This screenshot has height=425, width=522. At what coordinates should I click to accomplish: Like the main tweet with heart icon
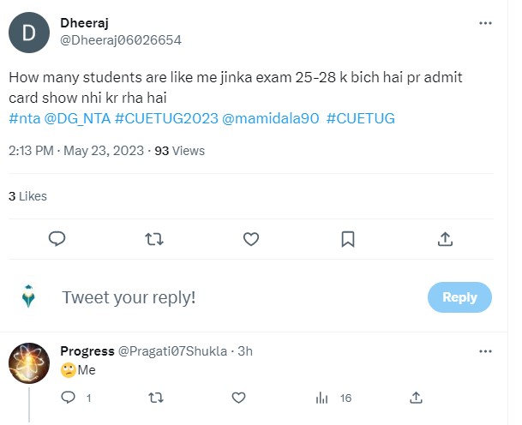[251, 238]
